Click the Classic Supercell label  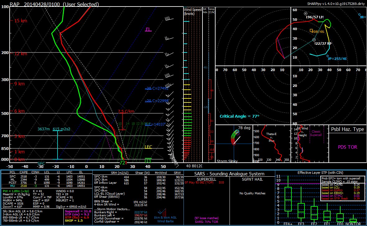point(316,133)
